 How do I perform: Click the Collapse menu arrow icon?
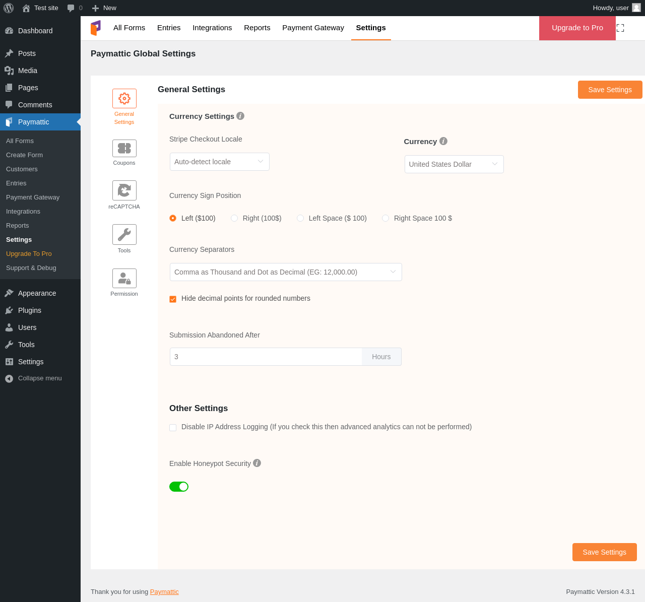[x=9, y=378]
